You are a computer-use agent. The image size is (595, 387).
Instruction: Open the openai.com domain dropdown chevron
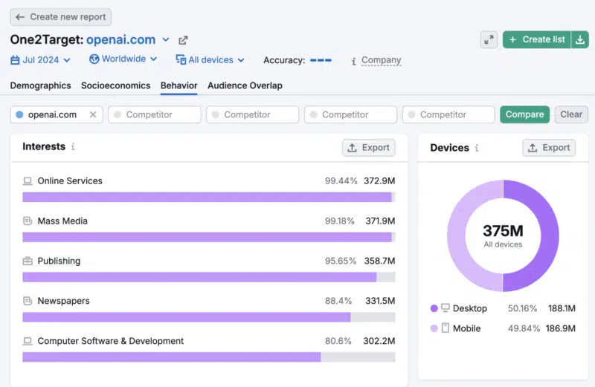(166, 40)
